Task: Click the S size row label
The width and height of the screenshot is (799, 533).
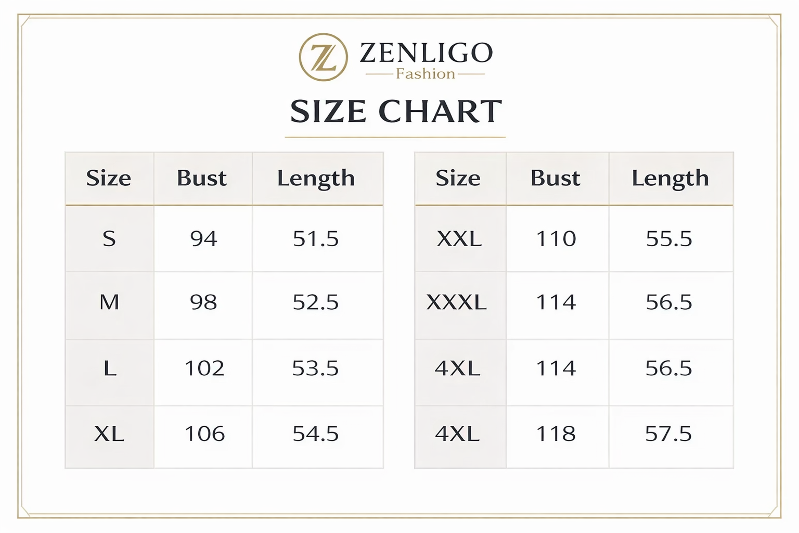Action: click(109, 239)
